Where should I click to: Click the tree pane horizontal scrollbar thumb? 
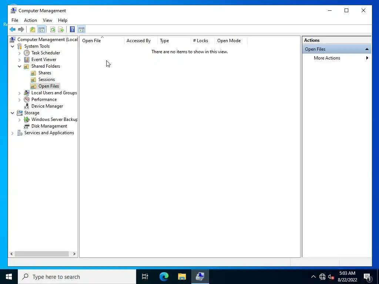(41, 254)
